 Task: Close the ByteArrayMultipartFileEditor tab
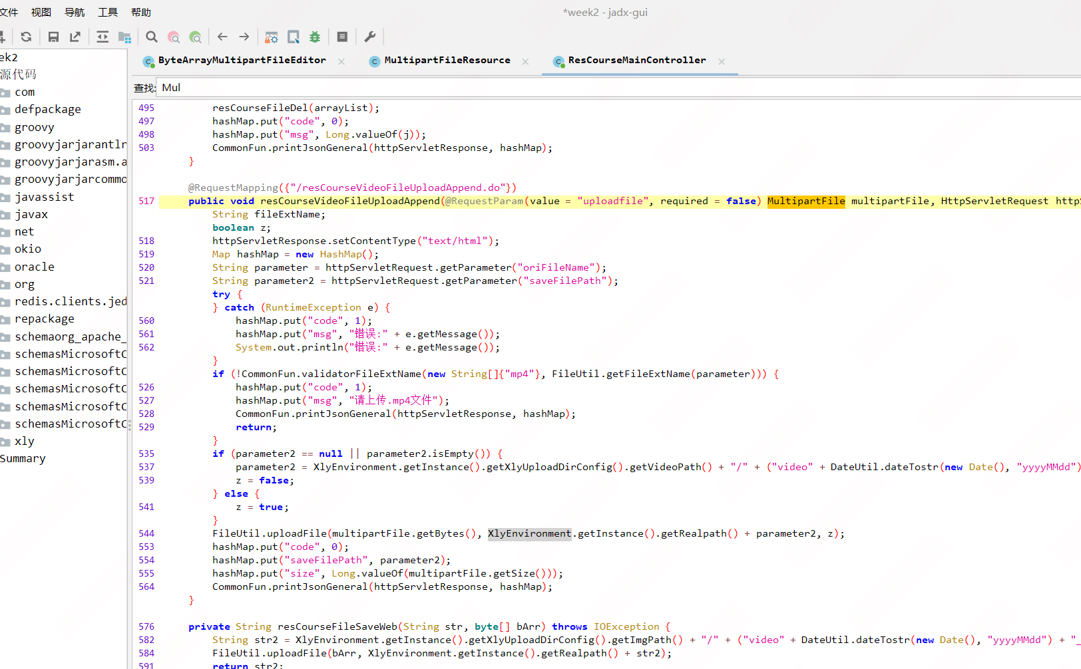341,61
